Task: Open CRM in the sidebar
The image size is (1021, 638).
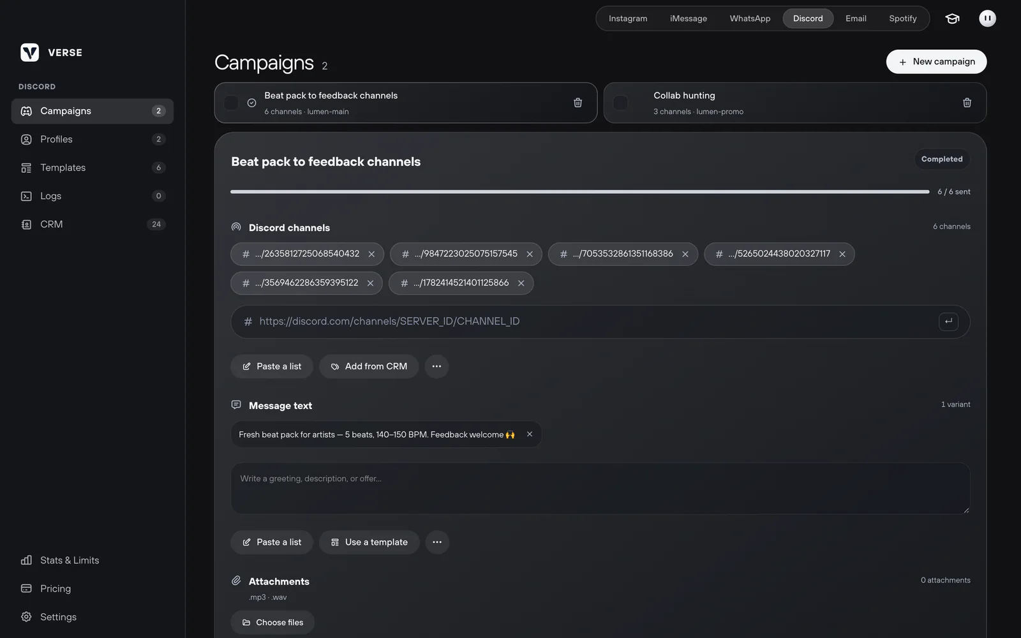Action: pyautogui.click(x=93, y=225)
